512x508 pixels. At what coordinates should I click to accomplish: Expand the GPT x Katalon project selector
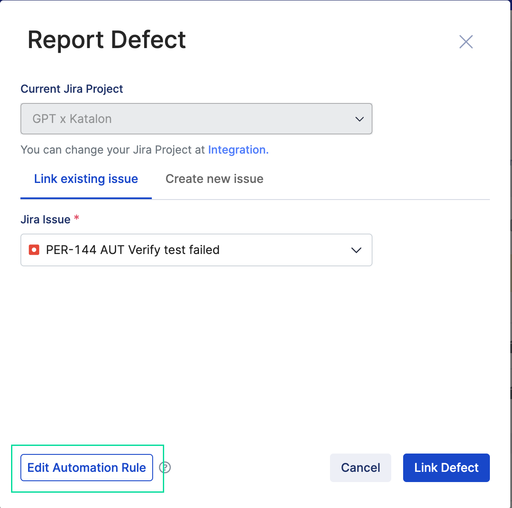pos(196,119)
